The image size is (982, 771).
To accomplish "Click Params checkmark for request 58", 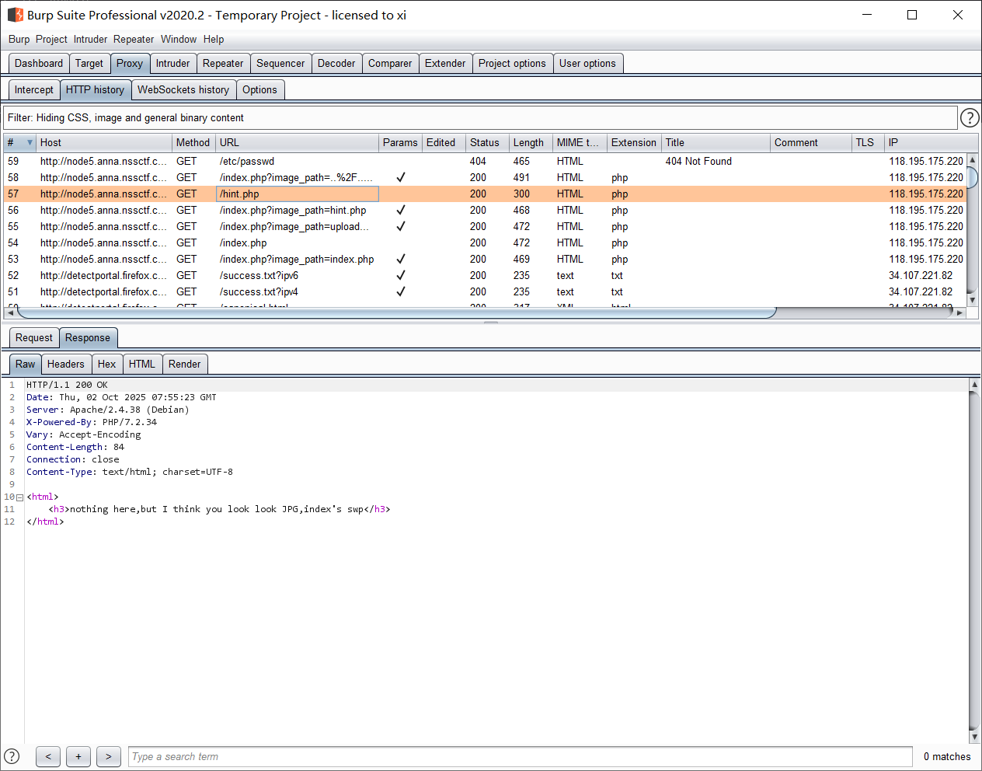I will click(400, 178).
